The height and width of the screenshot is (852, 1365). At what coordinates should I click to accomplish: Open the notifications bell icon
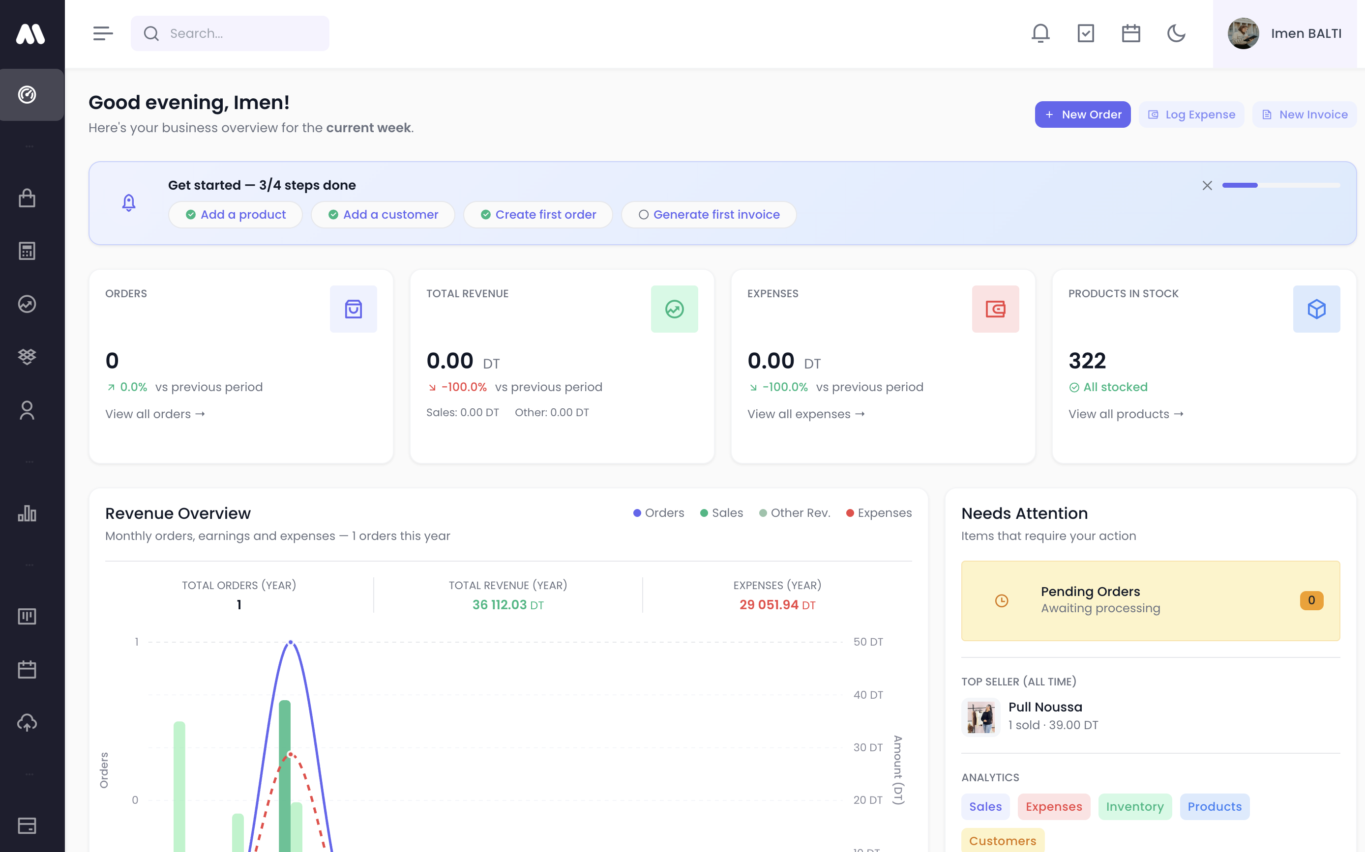pos(1039,33)
